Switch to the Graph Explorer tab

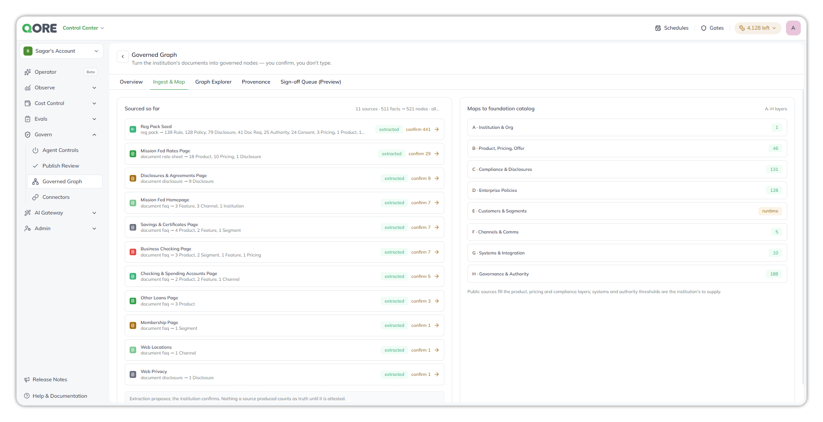[x=213, y=82]
